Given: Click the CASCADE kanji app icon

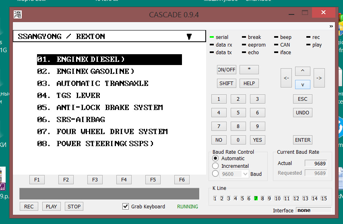Looking at the screenshot, I should 17,14.
